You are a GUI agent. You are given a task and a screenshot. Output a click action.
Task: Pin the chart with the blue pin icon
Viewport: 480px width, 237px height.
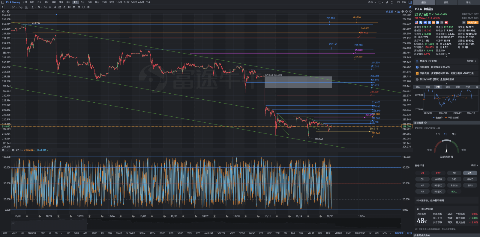point(410,7)
